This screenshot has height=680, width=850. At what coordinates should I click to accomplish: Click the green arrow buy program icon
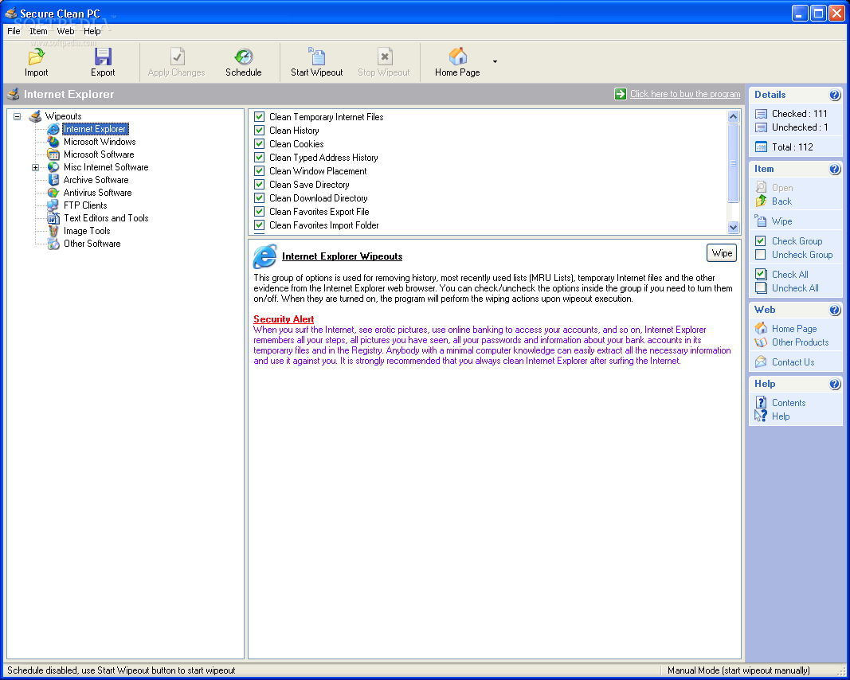[620, 94]
